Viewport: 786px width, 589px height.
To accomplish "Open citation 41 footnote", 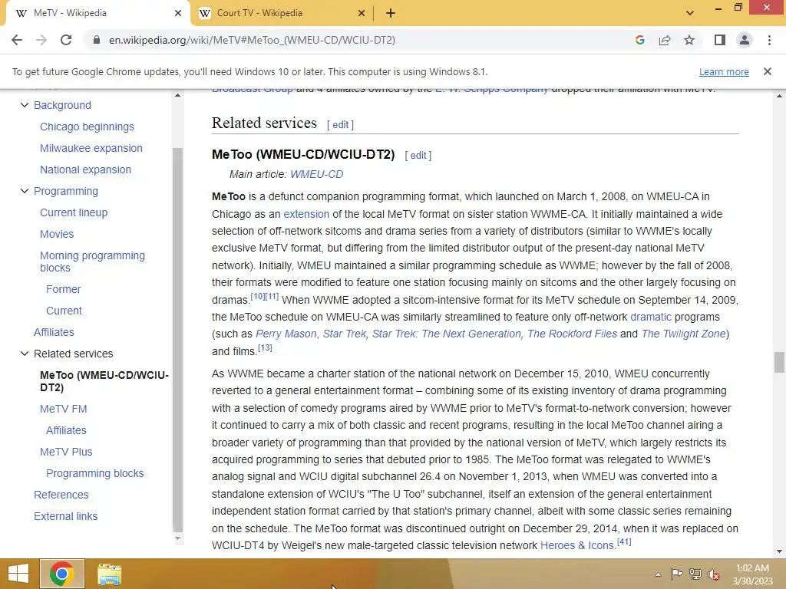I will click(x=624, y=542).
